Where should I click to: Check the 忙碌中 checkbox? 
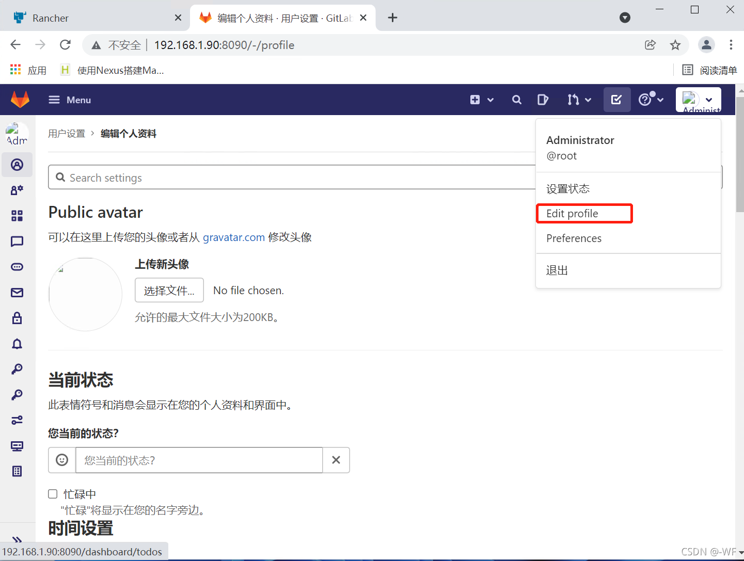[53, 494]
